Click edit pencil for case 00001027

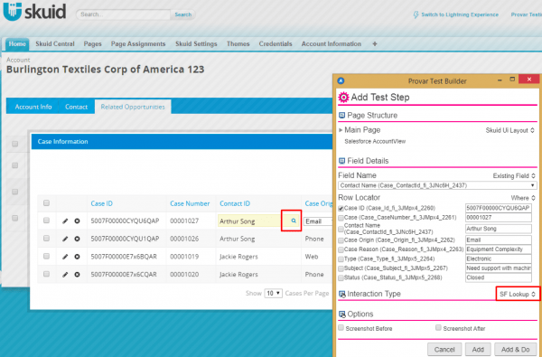coord(65,221)
